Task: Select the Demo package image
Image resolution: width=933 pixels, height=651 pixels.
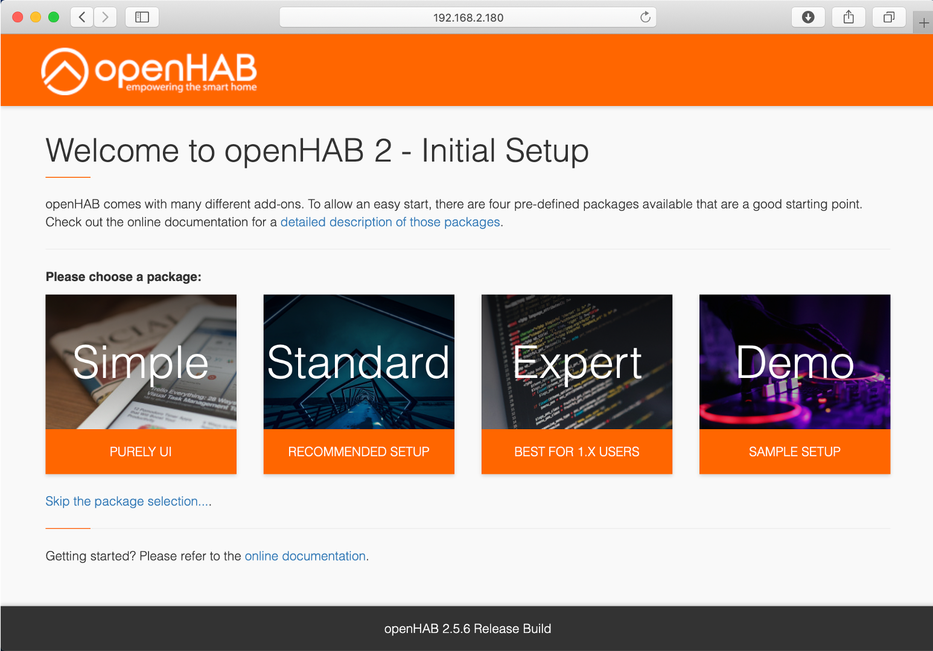Action: [795, 362]
